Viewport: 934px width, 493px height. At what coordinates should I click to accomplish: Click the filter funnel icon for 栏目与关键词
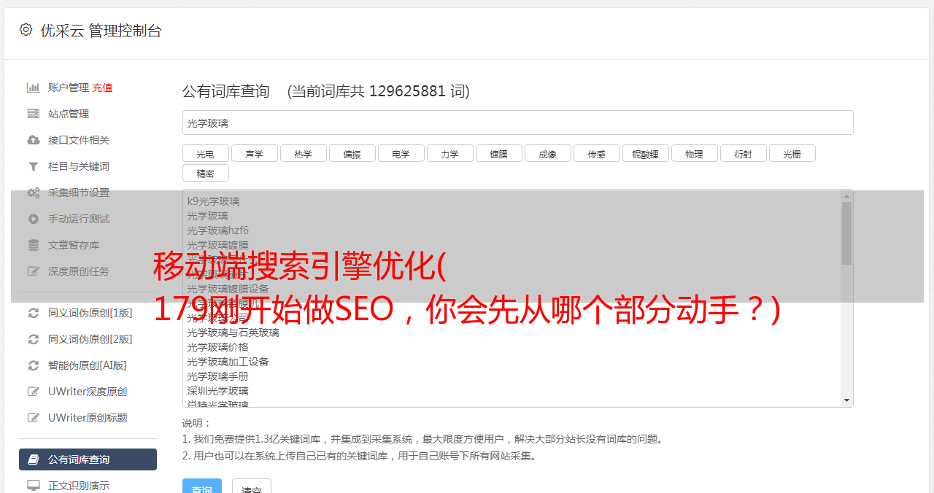coord(33,166)
